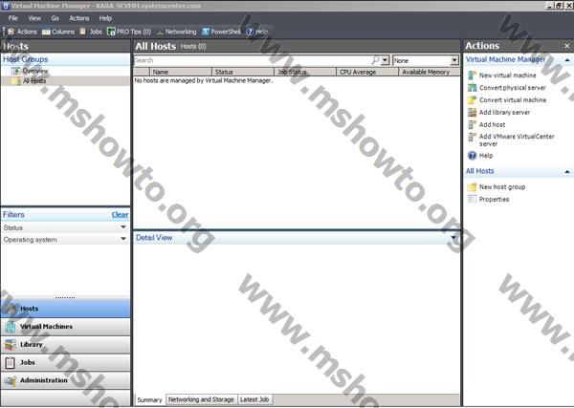Click the Library navigation icon
This screenshot has width=574, height=408.
[x=11, y=344]
